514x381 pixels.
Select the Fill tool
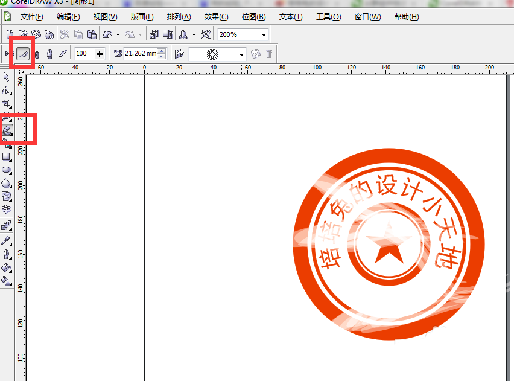pos(6,268)
